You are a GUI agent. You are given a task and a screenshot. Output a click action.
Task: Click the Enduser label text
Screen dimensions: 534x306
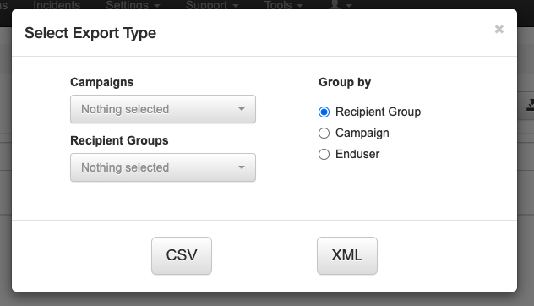357,154
